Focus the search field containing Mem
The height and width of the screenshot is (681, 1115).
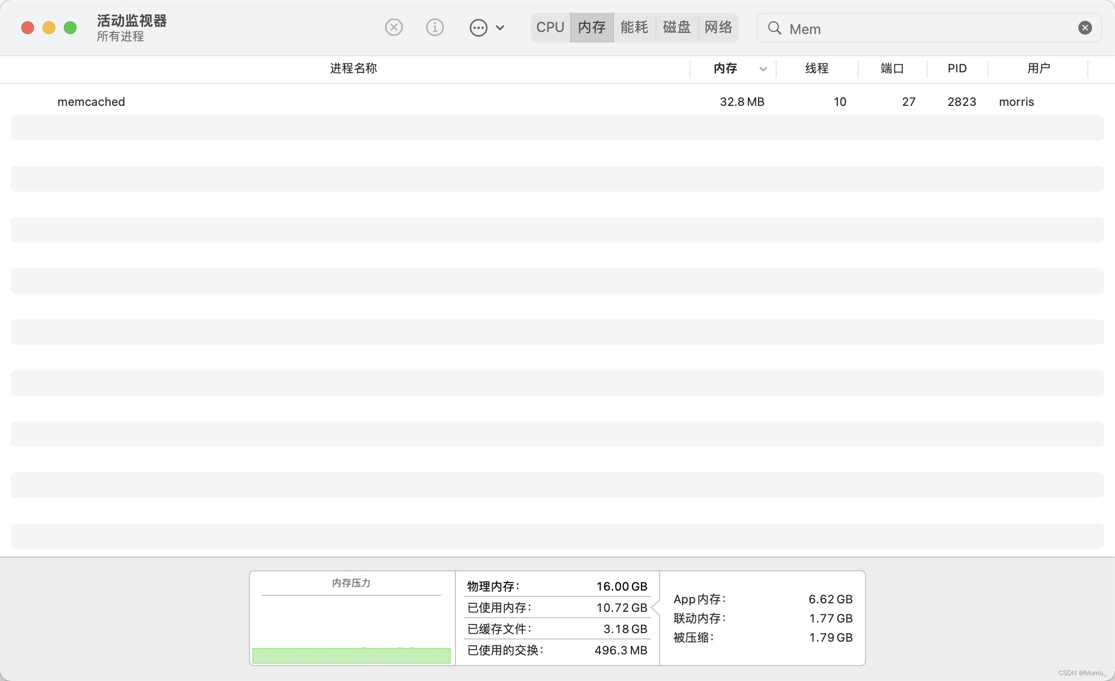point(929,28)
